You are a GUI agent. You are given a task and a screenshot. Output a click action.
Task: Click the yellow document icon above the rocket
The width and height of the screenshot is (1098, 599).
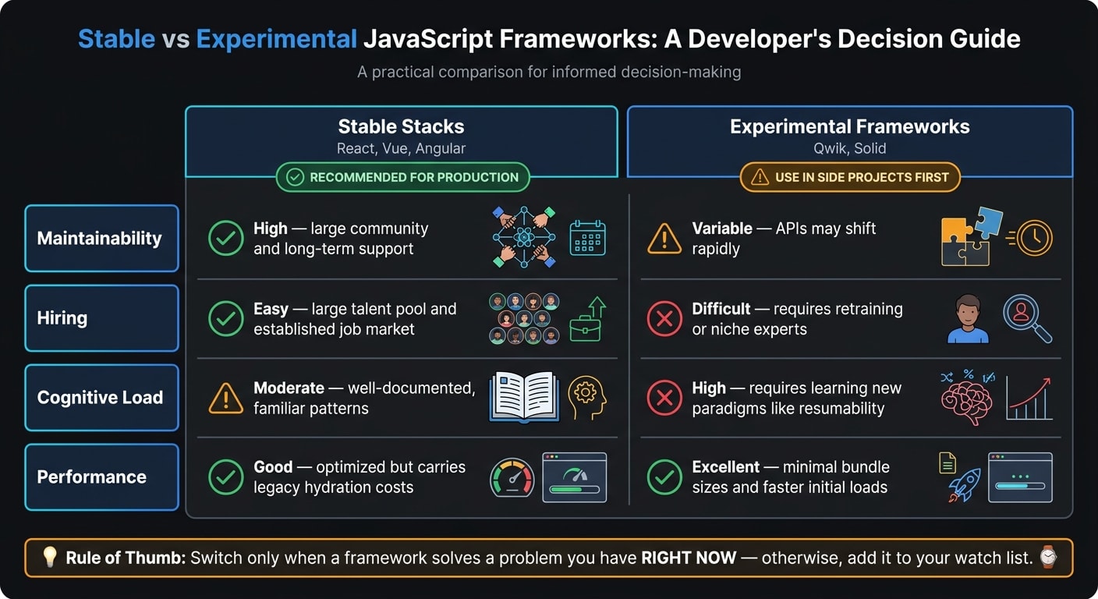(947, 463)
